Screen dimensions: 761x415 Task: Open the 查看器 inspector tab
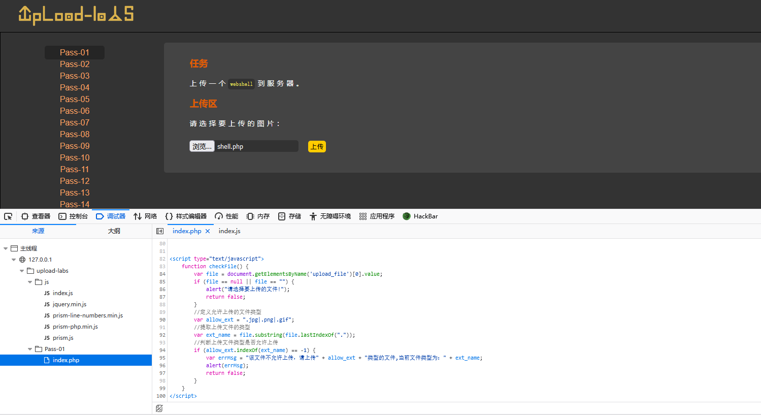tap(36, 216)
